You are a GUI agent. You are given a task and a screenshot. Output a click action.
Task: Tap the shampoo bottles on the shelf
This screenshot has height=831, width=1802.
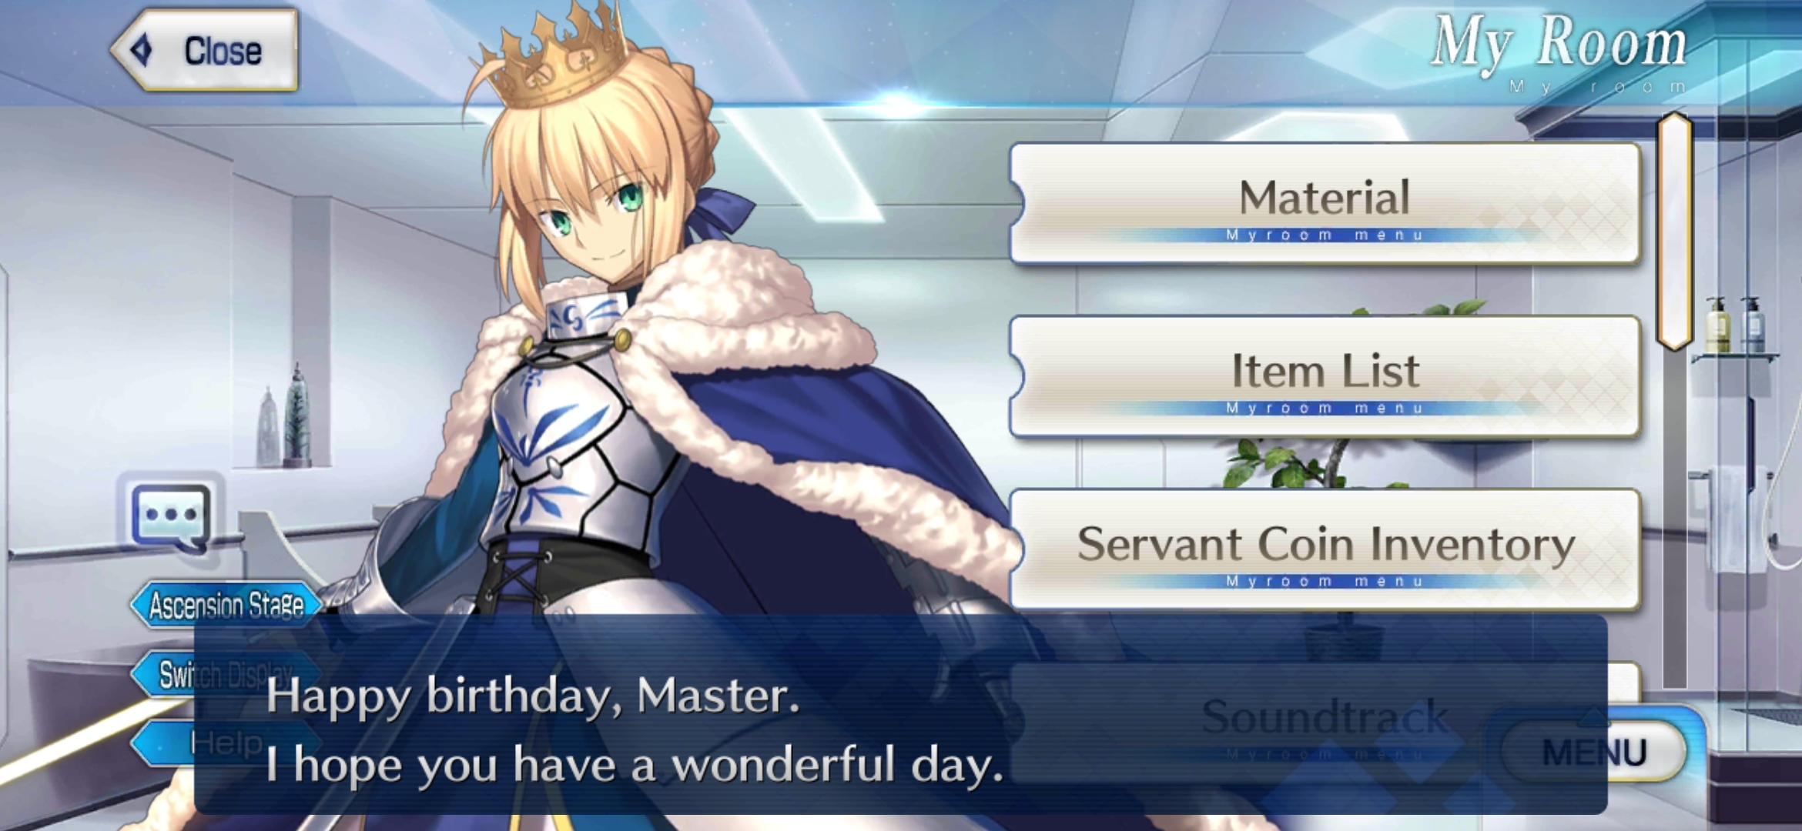[x=1735, y=325]
